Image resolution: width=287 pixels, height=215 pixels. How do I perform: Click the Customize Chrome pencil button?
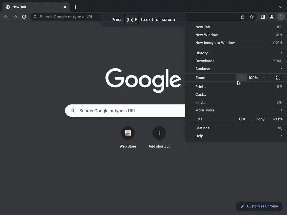coord(259,206)
